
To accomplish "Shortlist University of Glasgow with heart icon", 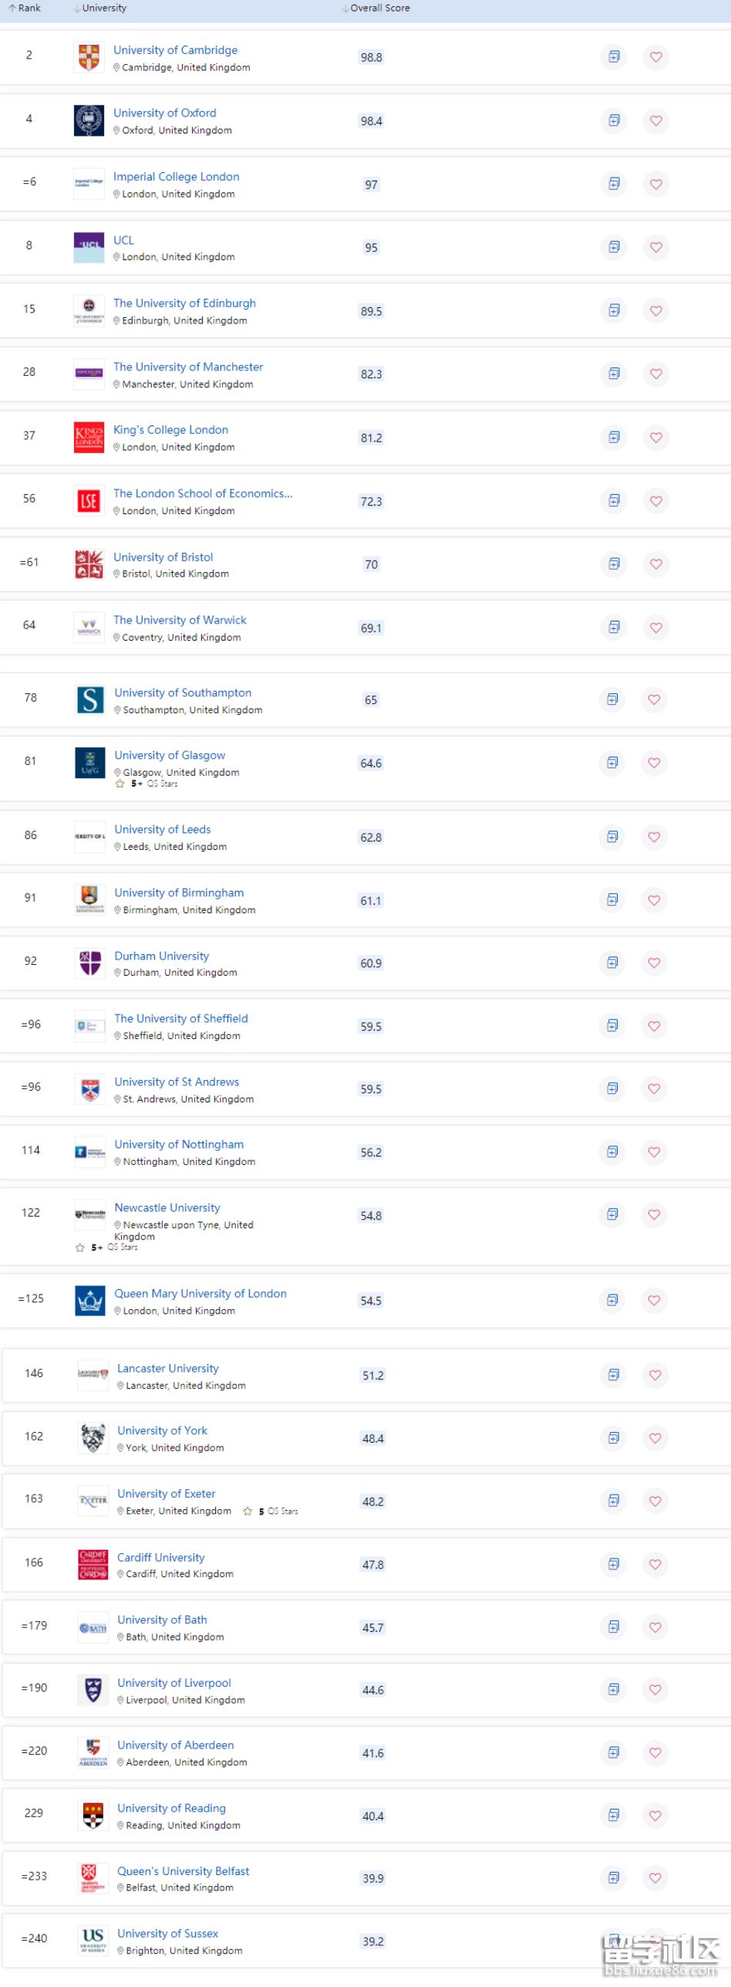I will pyautogui.click(x=655, y=763).
